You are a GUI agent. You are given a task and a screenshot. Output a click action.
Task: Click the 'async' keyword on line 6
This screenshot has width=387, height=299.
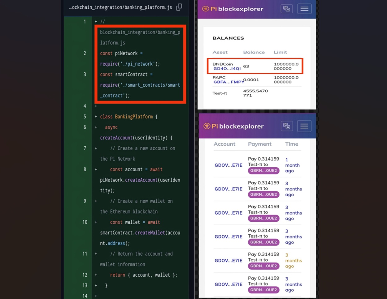(x=111, y=127)
